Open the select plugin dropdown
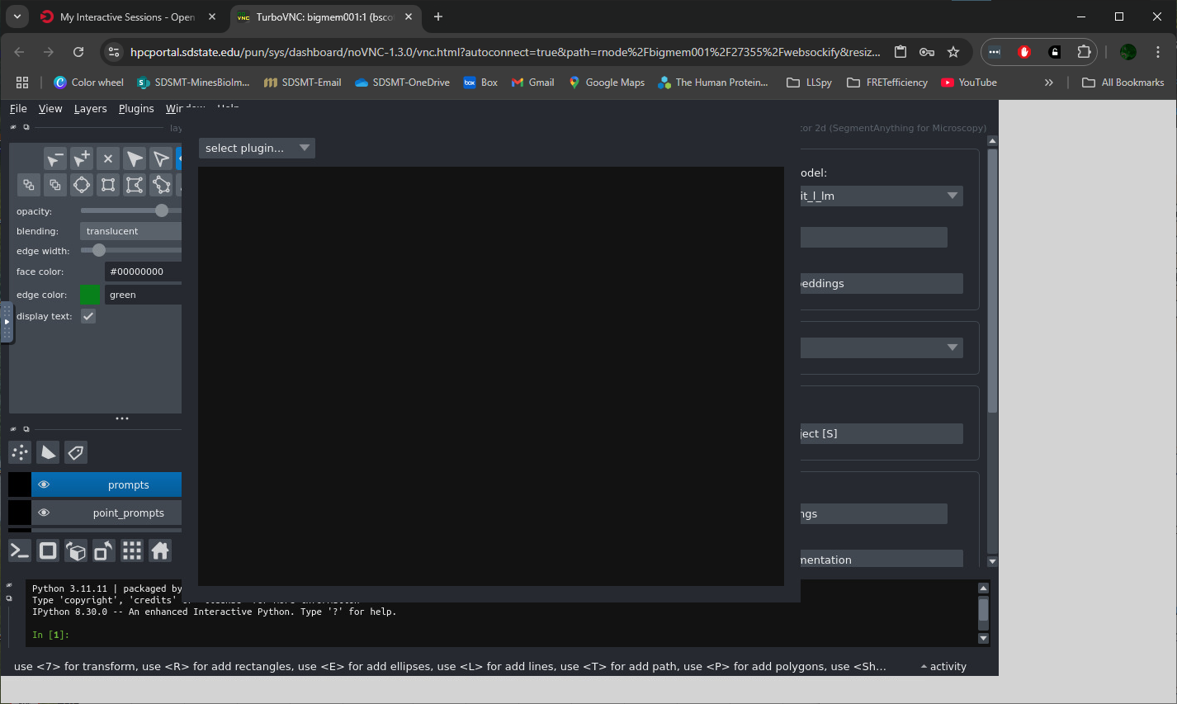Viewport: 1177px width, 704px height. pyautogui.click(x=256, y=148)
